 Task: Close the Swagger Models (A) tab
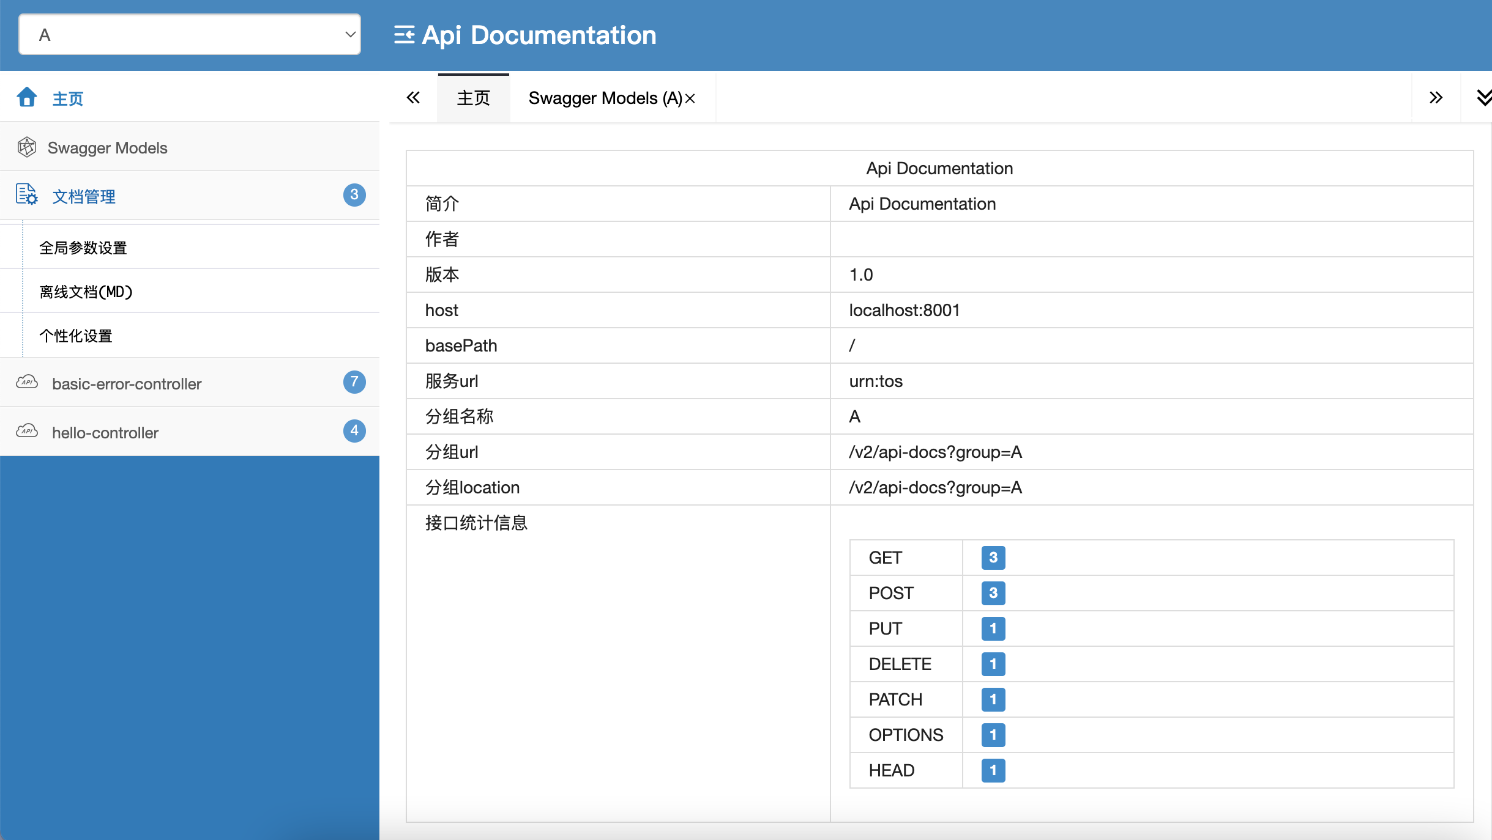690,98
